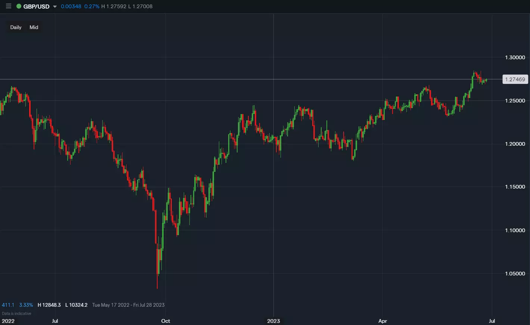This screenshot has height=325, width=530.
Task: Select the Daily timeframe button
Action: pos(16,27)
